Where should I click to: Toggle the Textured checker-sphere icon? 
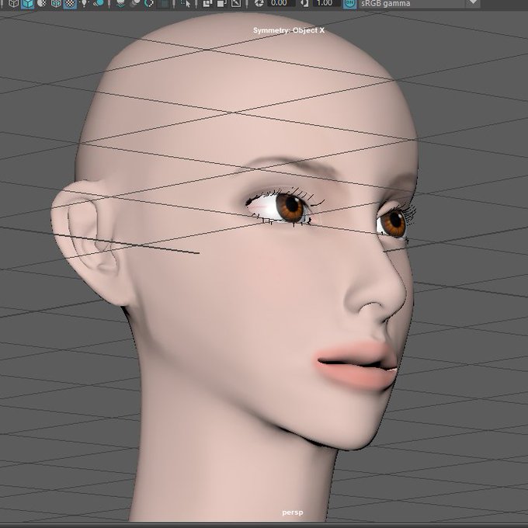tap(70, 3)
